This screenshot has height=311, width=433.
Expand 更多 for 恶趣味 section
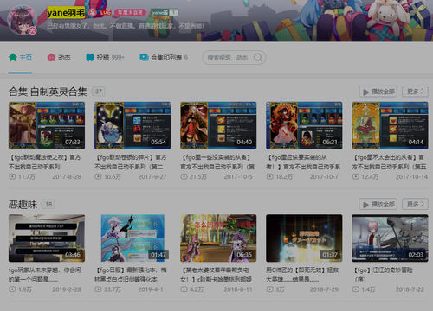click(x=415, y=204)
